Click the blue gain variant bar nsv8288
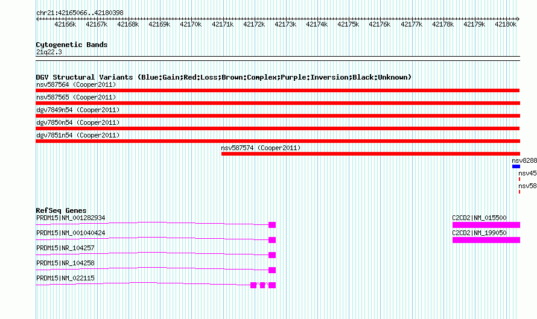The image size is (537, 319). [516, 166]
